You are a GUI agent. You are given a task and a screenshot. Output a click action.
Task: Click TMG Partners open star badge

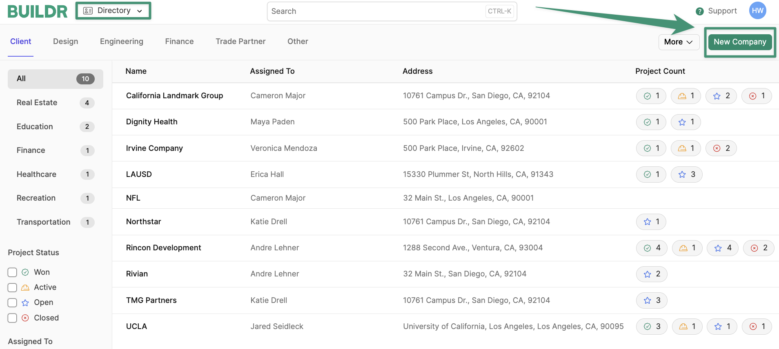tap(652, 300)
